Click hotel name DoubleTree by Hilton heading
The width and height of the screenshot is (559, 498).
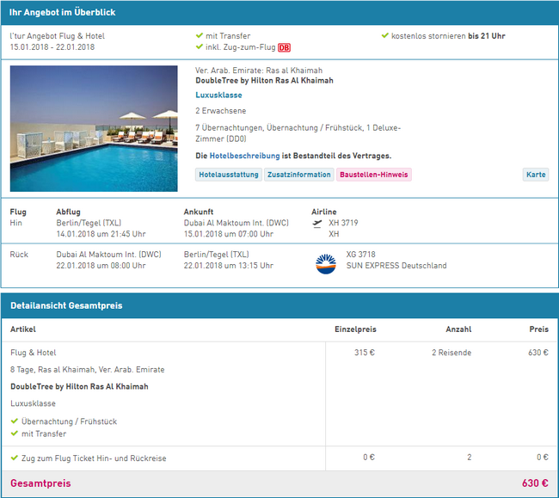pos(264,81)
